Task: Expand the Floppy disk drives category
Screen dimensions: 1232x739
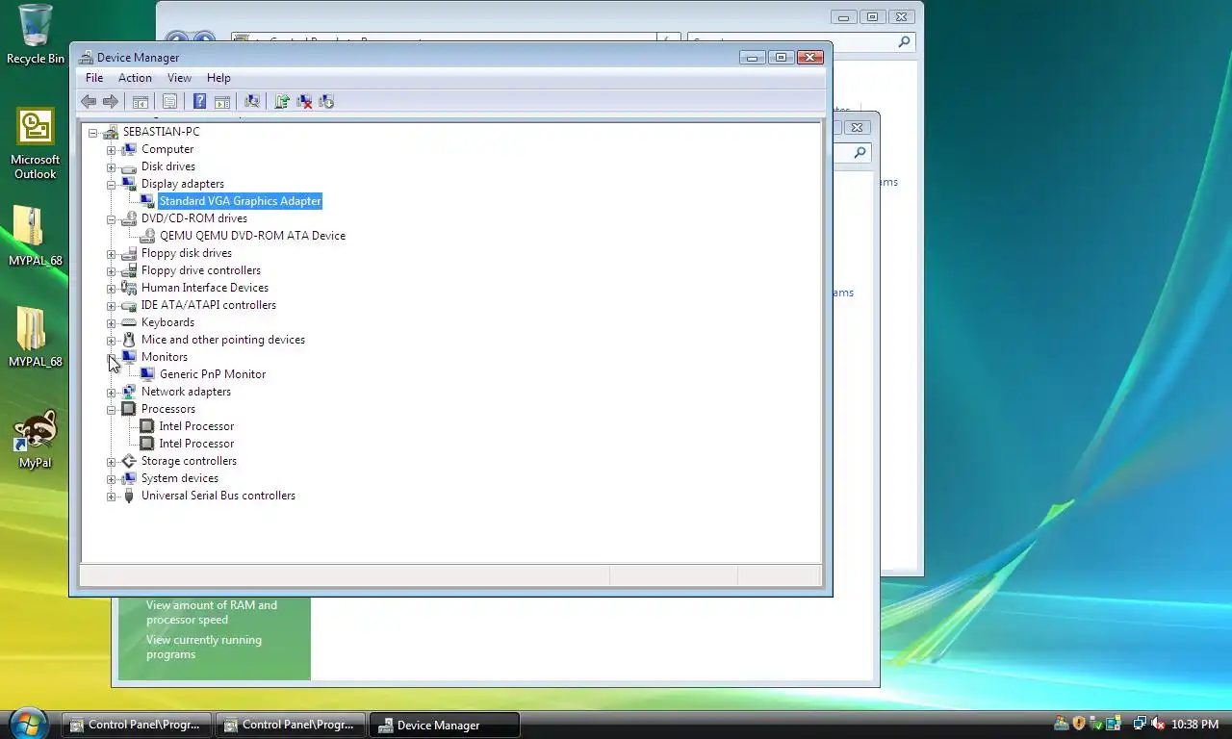Action: 111,254
